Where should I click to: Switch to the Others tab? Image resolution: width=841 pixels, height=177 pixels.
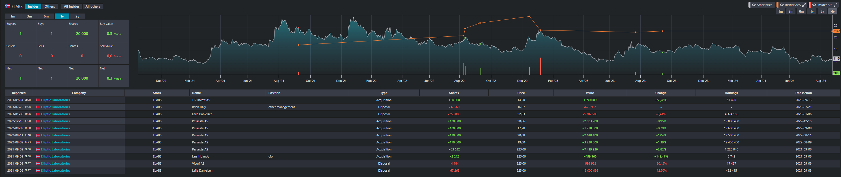[50, 6]
